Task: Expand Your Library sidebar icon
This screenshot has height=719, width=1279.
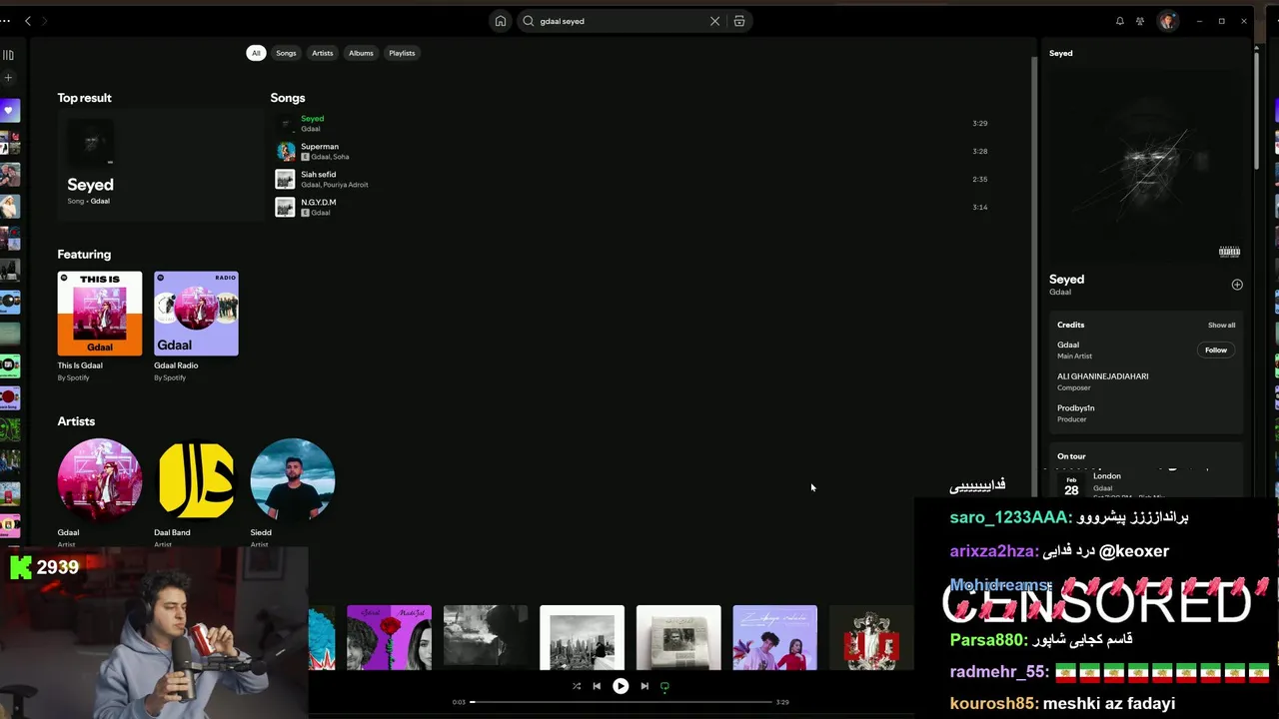Action: 8,55
